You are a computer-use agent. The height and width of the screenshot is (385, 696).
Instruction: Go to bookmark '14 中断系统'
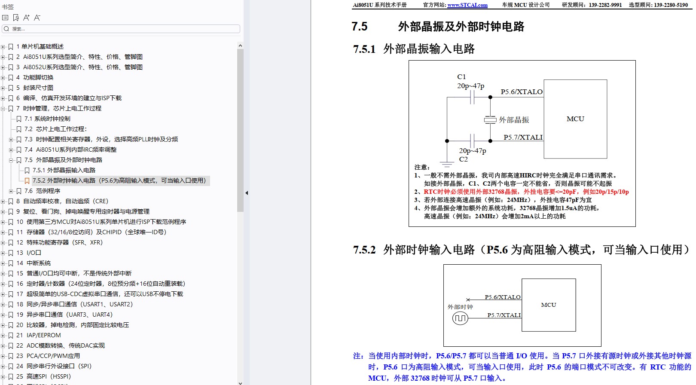pyautogui.click(x=34, y=263)
